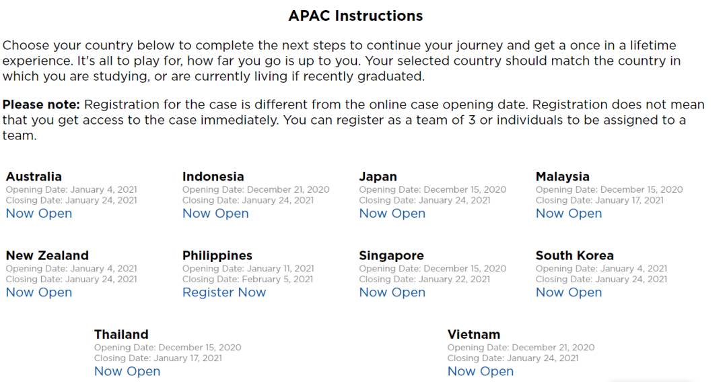Select the Philippines country heading
The image size is (727, 382).
217,255
